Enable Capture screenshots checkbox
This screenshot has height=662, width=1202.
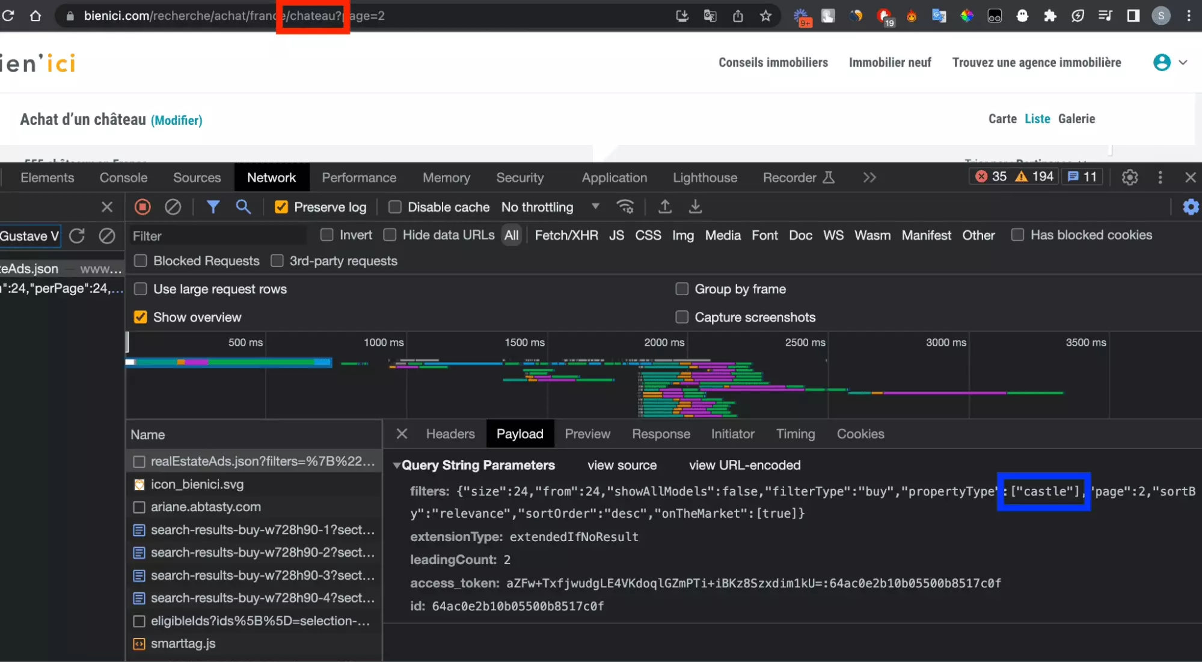click(x=682, y=317)
